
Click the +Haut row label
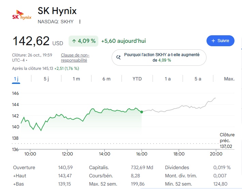pyautogui.click(x=19, y=176)
